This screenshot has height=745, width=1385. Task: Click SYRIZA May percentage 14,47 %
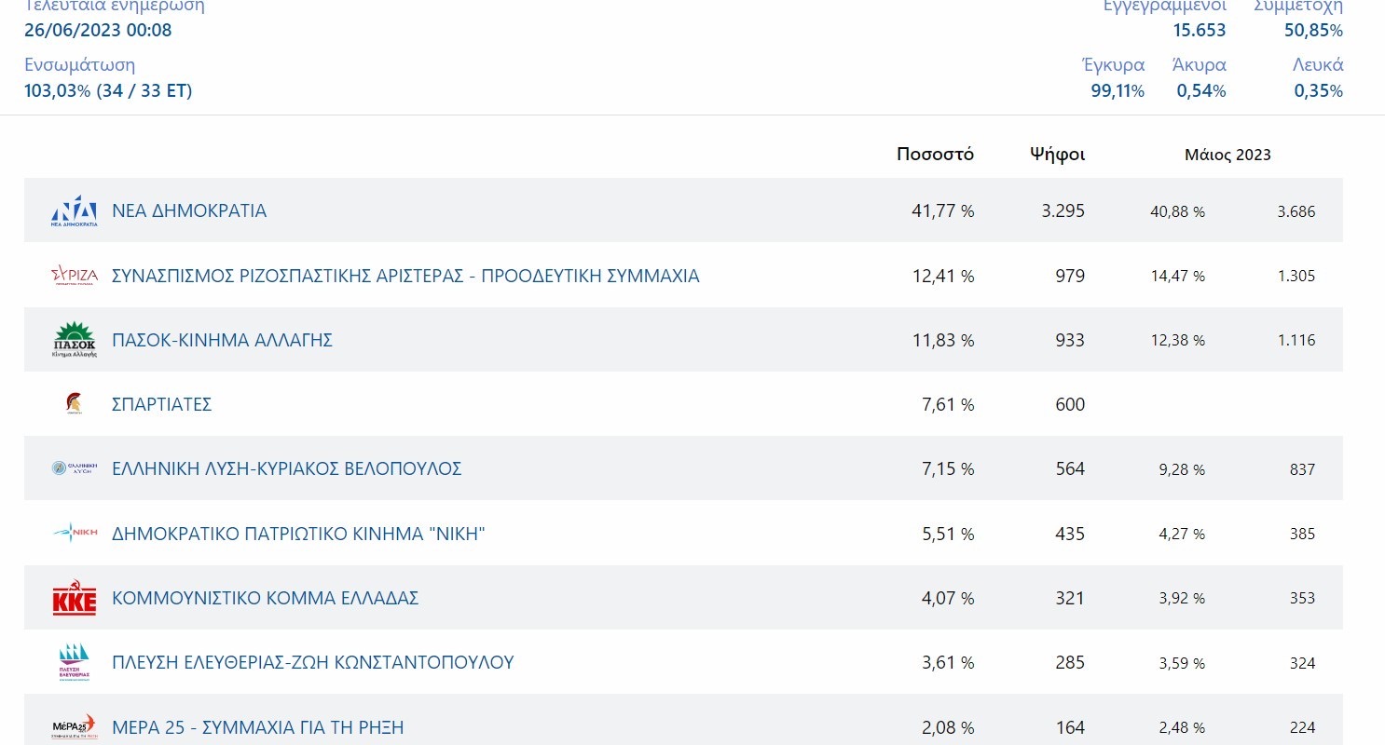(x=1178, y=277)
